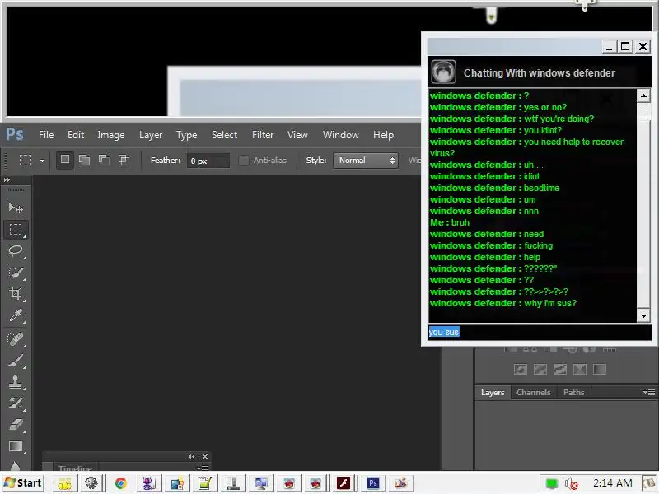The height and width of the screenshot is (494, 659).
Task: Open the Style dropdown set to Normal
Action: click(365, 160)
